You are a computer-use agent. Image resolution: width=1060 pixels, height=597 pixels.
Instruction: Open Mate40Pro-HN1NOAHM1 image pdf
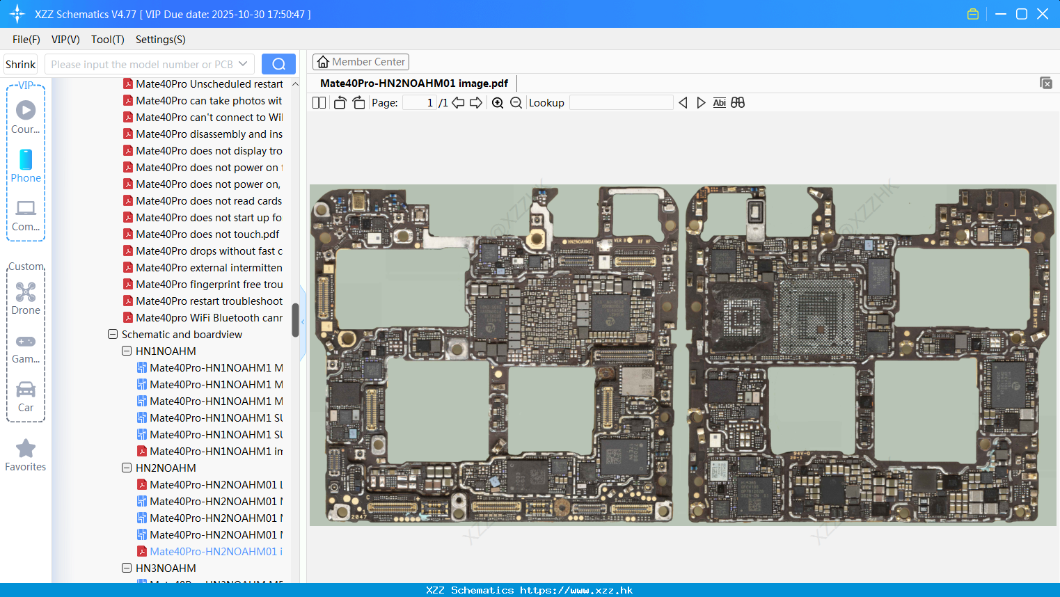click(209, 451)
